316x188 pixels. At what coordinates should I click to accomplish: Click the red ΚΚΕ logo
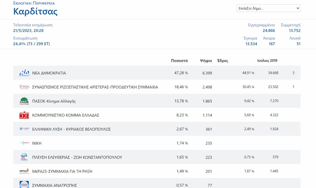point(24,115)
